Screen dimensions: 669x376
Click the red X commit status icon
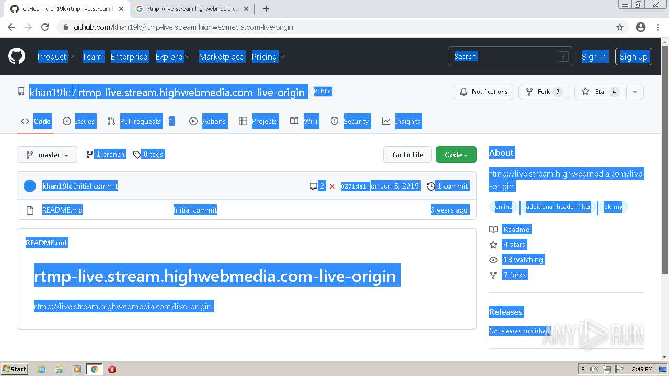332,186
